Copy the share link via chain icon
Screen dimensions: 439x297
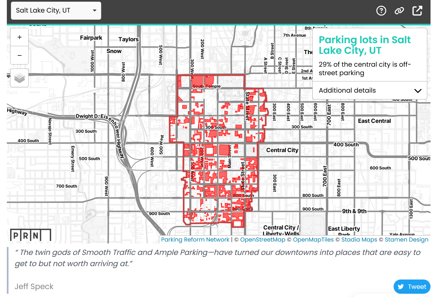click(x=399, y=11)
